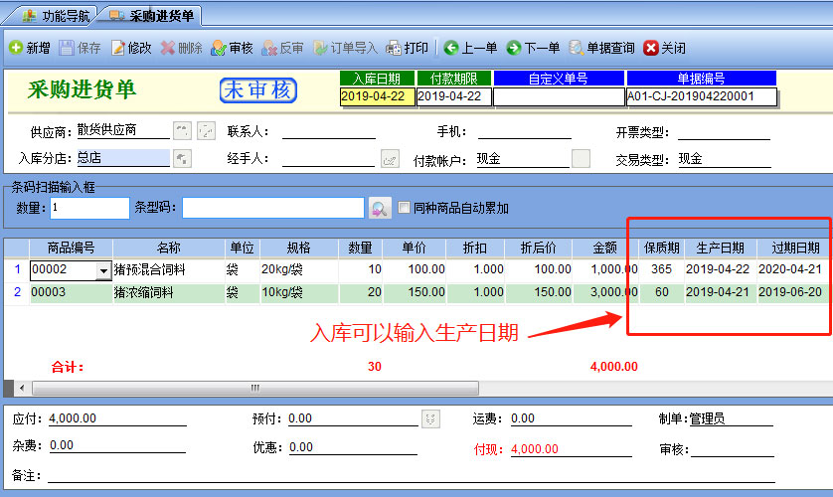Click barcode search magnifier icon

coord(380,208)
